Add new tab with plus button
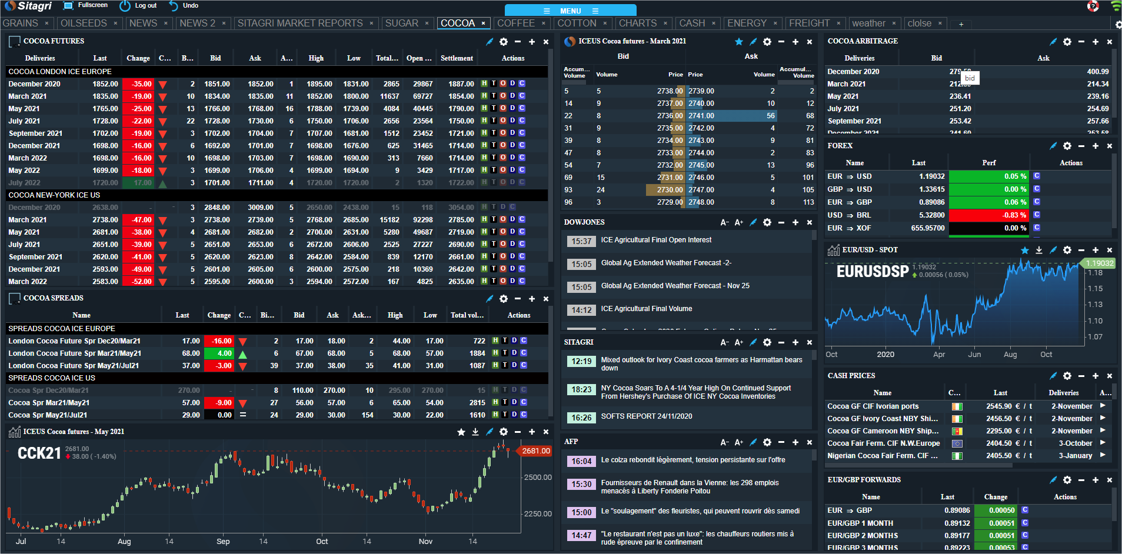The height and width of the screenshot is (554, 1122). [x=961, y=24]
